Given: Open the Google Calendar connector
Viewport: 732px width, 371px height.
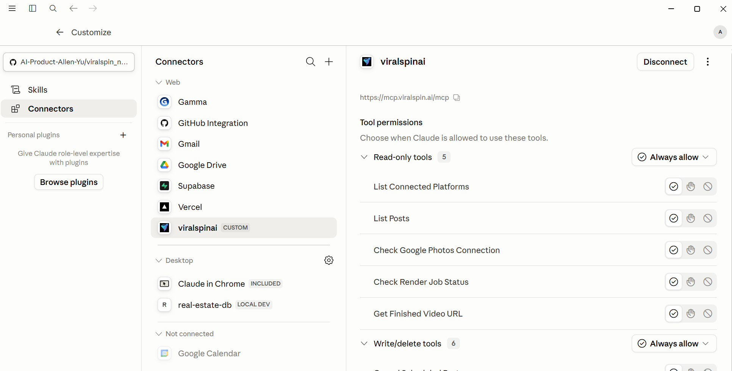Looking at the screenshot, I should coord(244,353).
